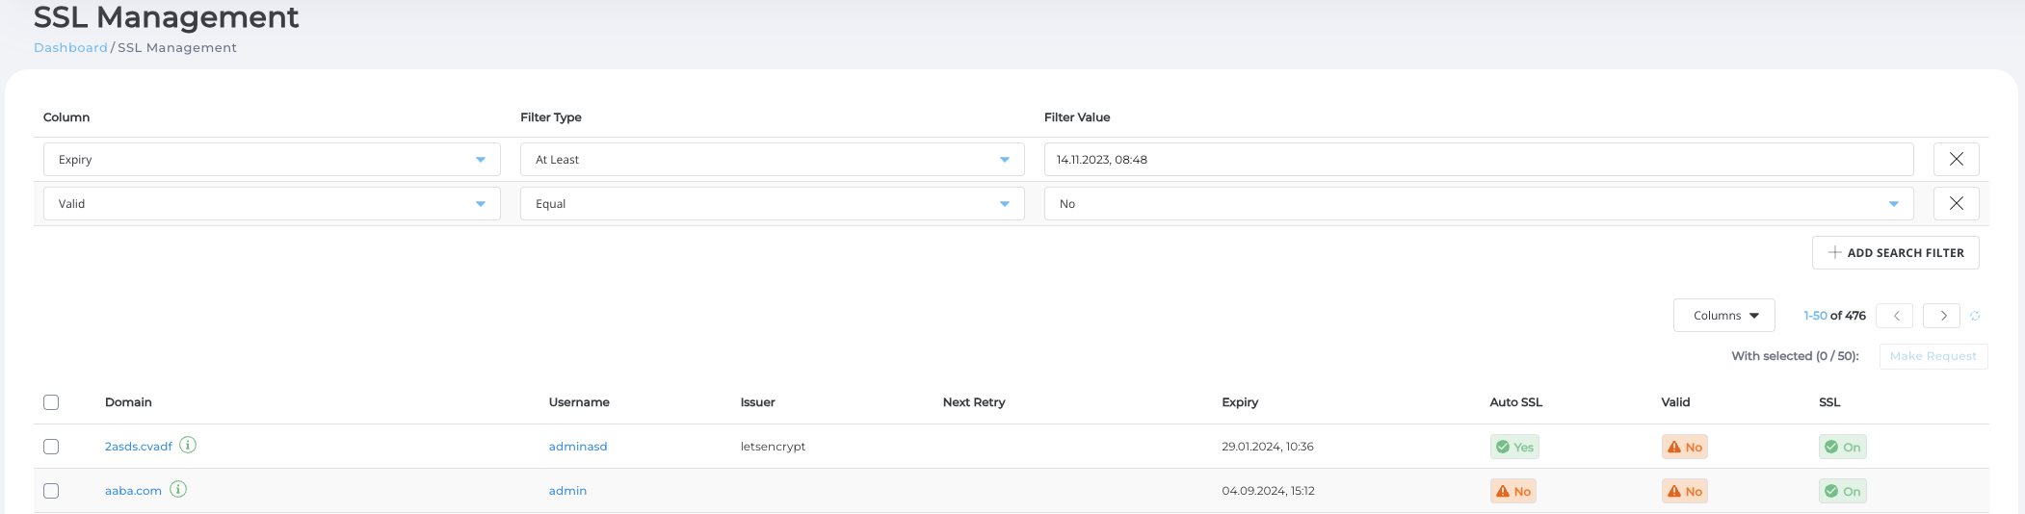The width and height of the screenshot is (2025, 514).
Task: Click the Add Search Filter button
Action: [1895, 253]
